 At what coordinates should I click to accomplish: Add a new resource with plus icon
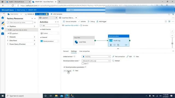coord(35,22)
